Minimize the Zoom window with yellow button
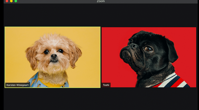The width and height of the screenshot is (199, 110). click(x=11, y=1)
